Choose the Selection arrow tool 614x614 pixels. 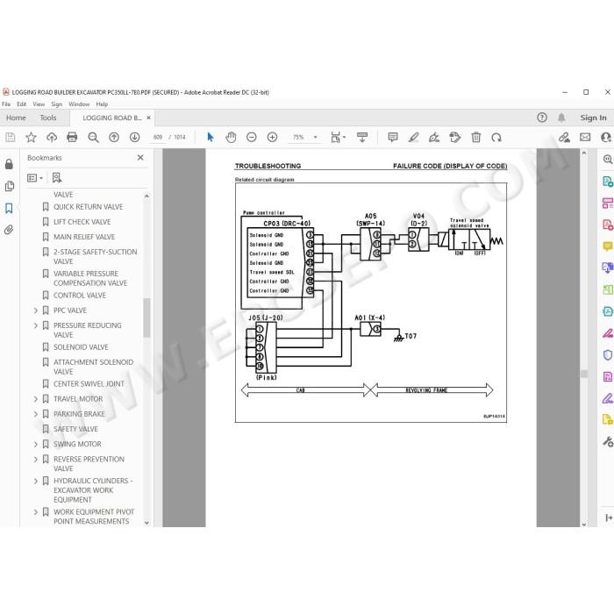click(x=211, y=137)
